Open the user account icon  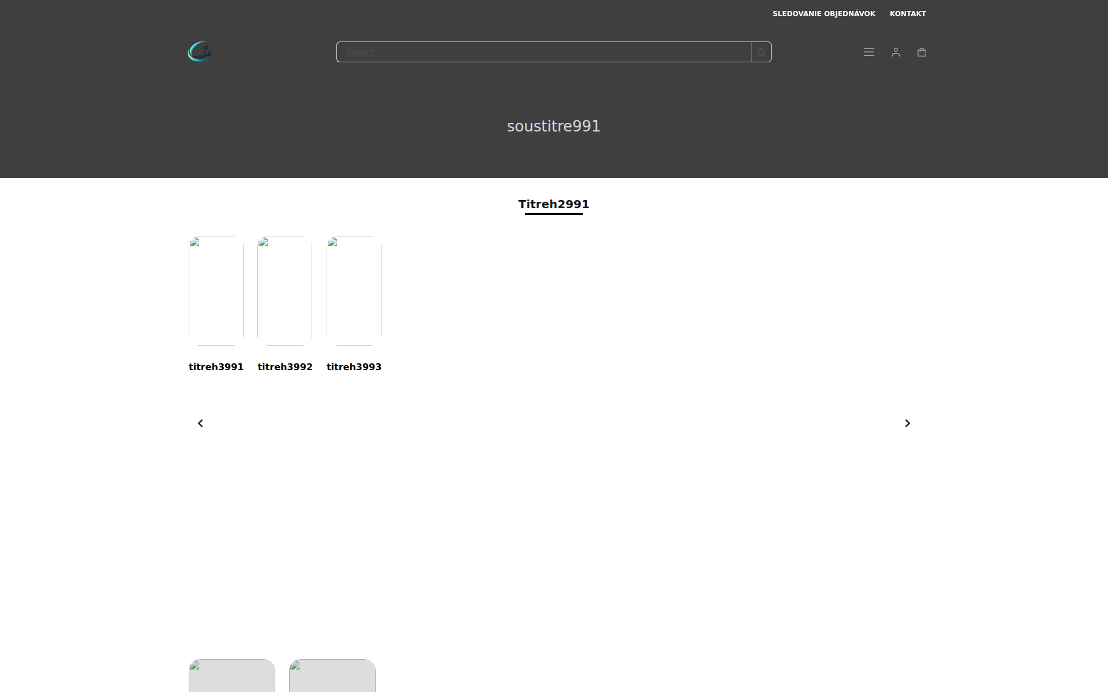[896, 52]
